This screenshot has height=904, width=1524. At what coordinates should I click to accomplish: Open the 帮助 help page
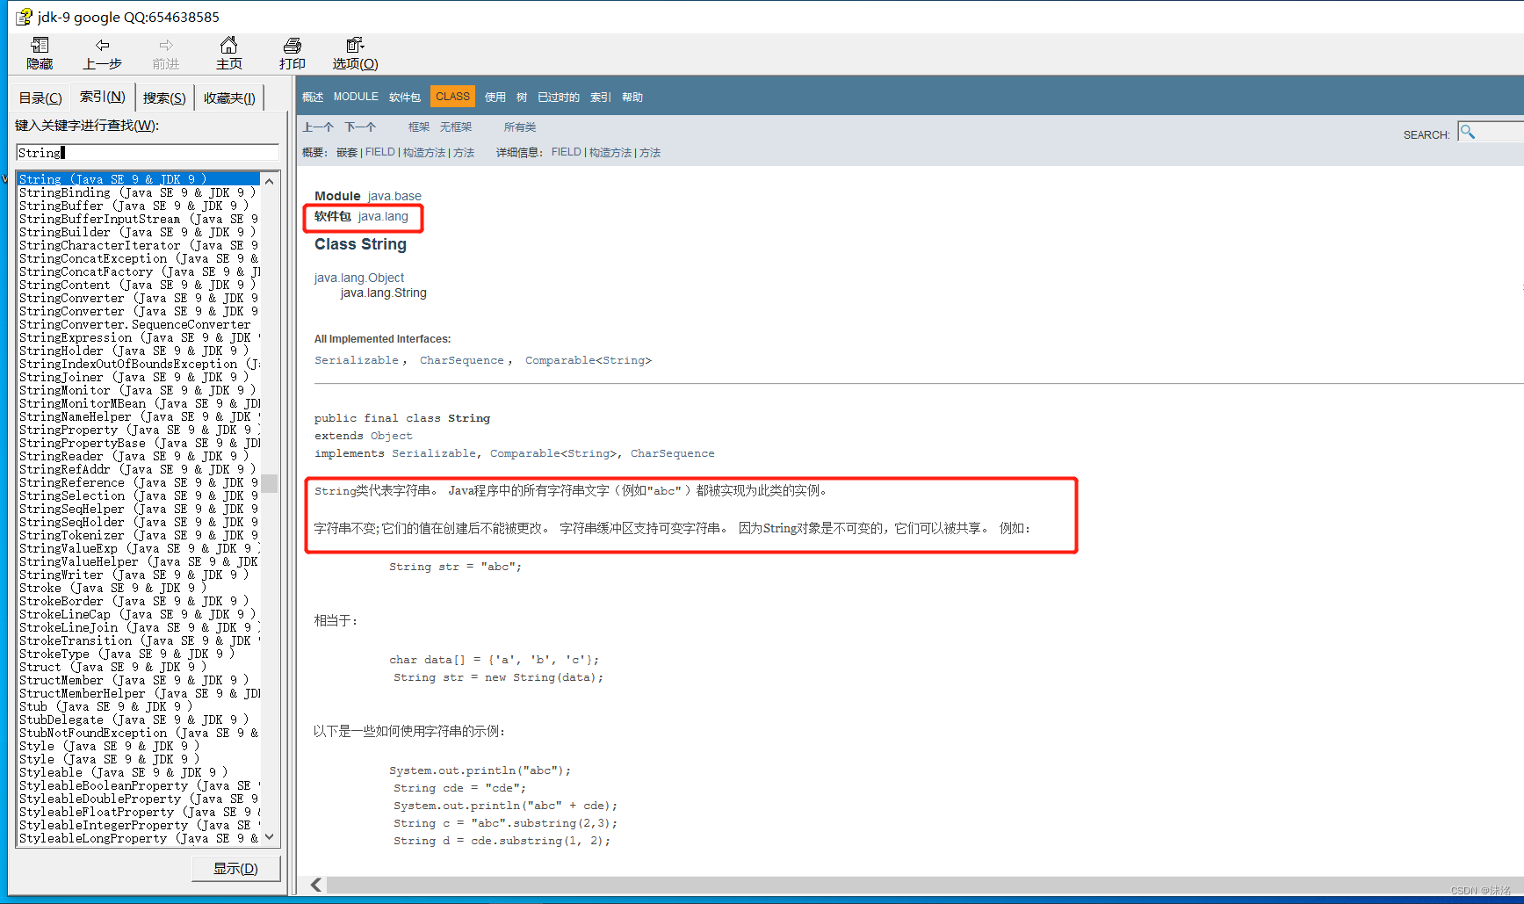tap(632, 97)
